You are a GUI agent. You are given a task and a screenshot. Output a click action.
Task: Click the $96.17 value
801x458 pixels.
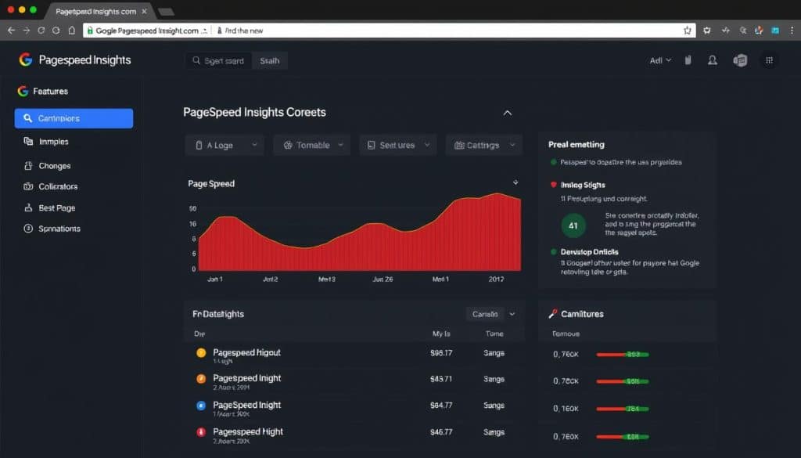tap(441, 353)
